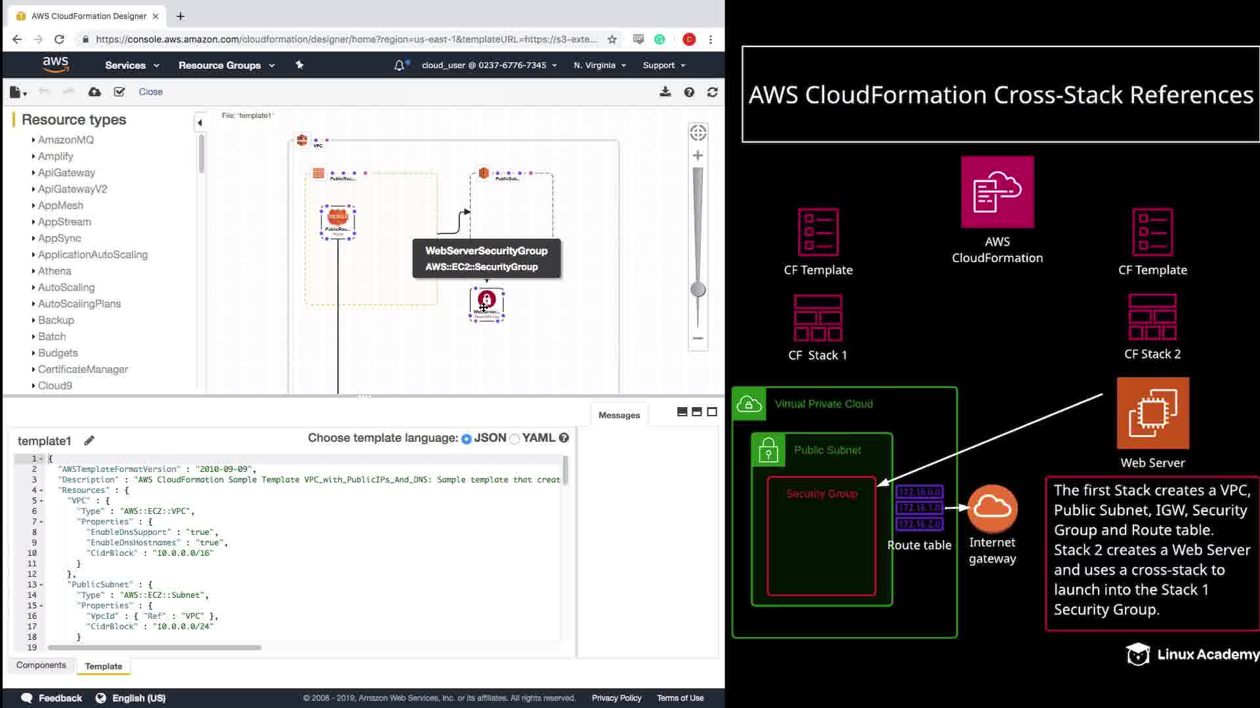Collapse the Resource types panel arrow
Screen dimensions: 1260x708
click(199, 123)
